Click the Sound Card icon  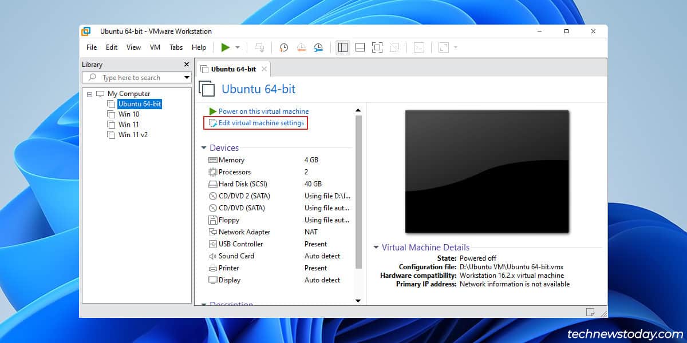pyautogui.click(x=213, y=256)
